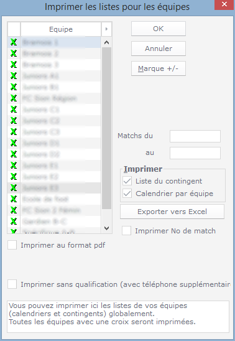Click Exporter vers Excel
Viewport: 235px width, 341px height.
point(172,212)
